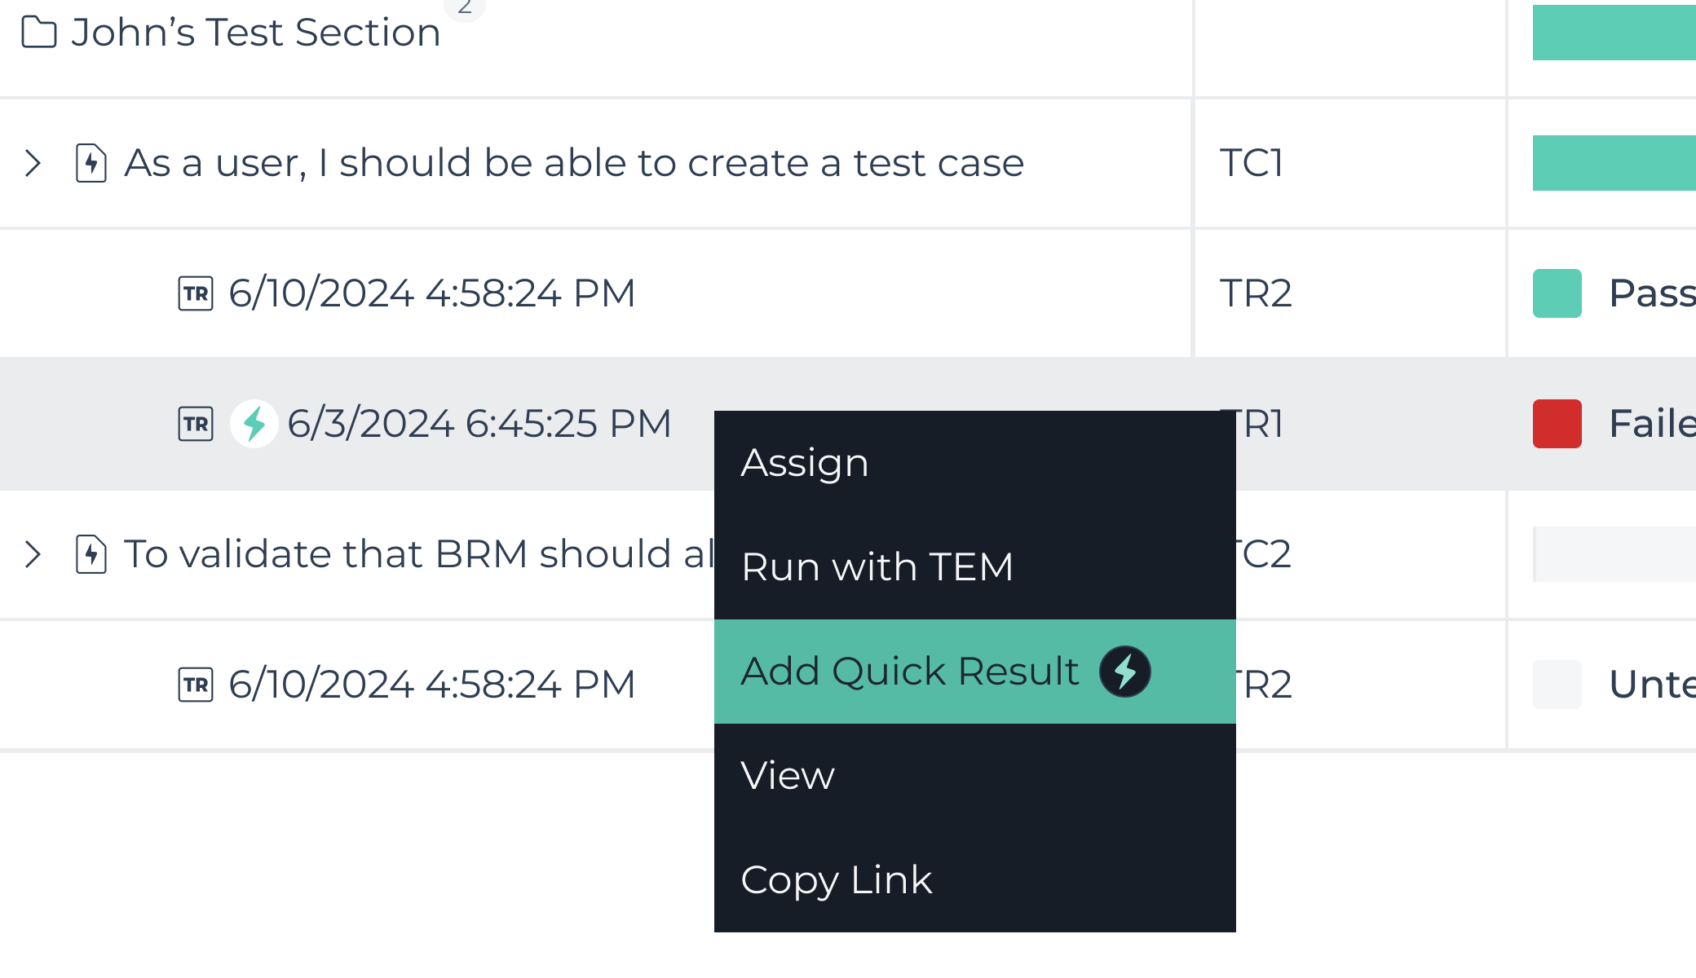This screenshot has height=978, width=1696.
Task: Select Assign from the context menu
Action: click(804, 462)
